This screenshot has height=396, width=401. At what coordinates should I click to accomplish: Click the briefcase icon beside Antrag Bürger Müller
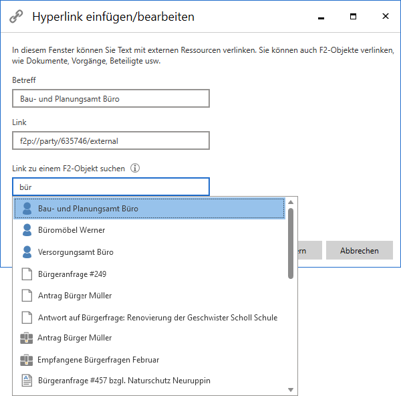point(26,338)
